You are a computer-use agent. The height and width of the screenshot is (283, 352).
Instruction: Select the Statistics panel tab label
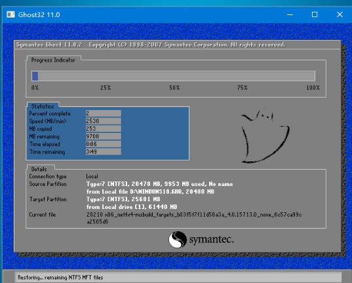(43, 106)
